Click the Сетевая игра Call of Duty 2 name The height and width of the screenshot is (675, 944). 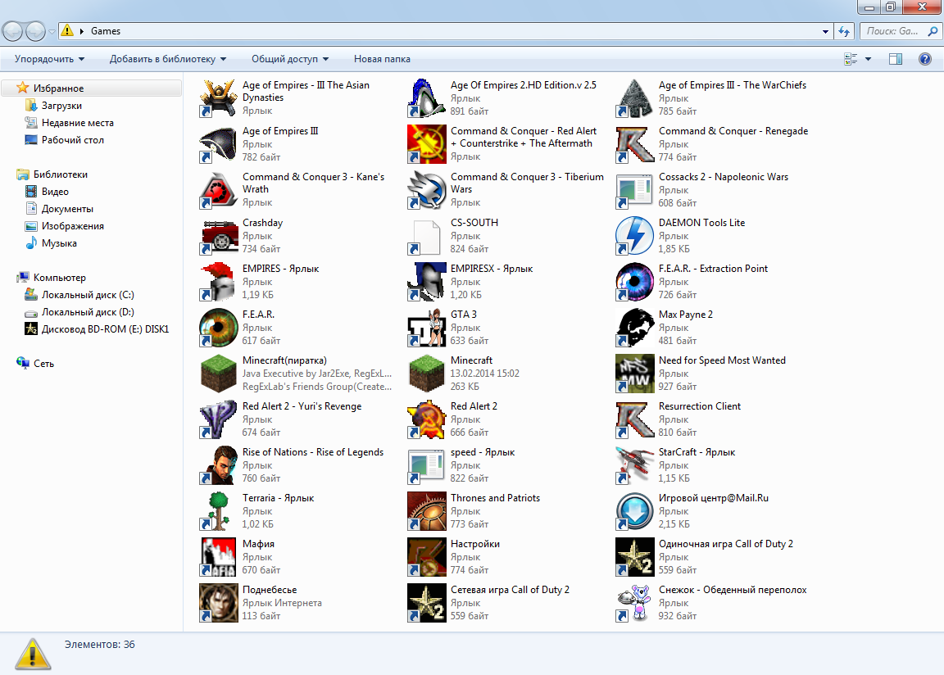(510, 590)
